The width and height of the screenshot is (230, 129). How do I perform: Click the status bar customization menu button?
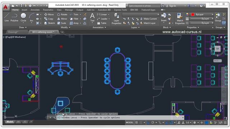pos(225,123)
